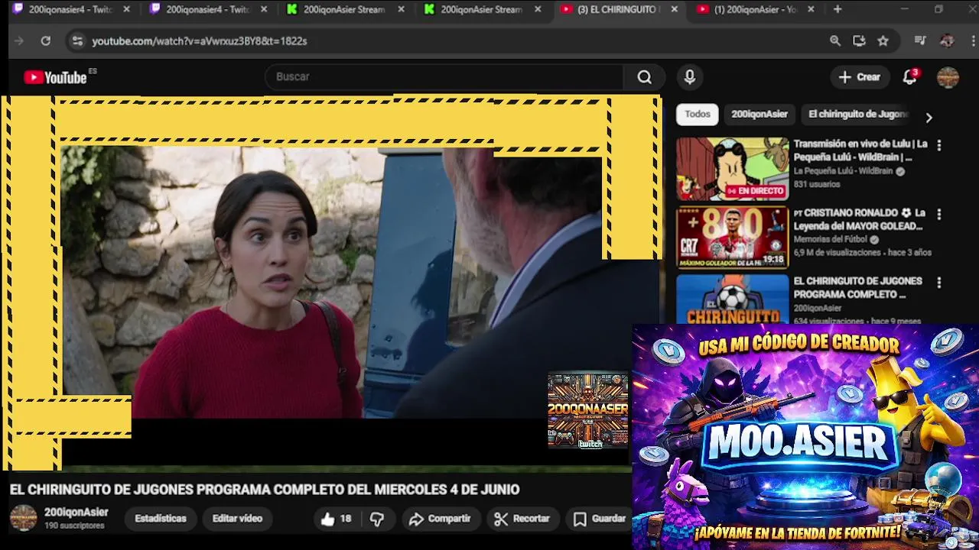Open title EL CHIRINGUITO DE JUGONES PROGRAMA COMPLETO in sidebar
979x550 pixels.
tap(857, 288)
